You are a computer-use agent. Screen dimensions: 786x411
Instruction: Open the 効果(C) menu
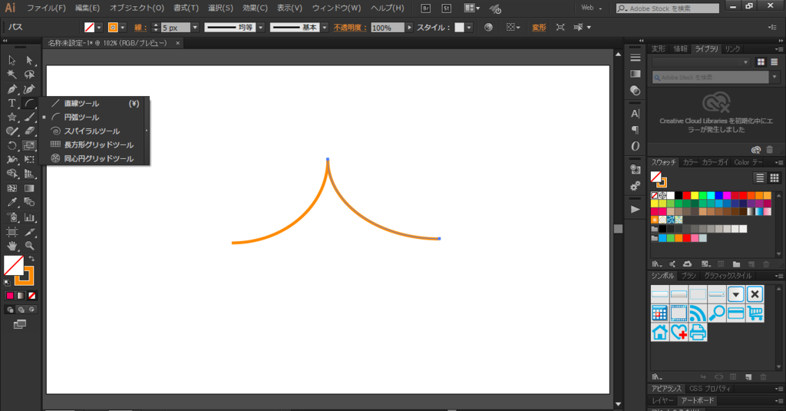(x=255, y=8)
